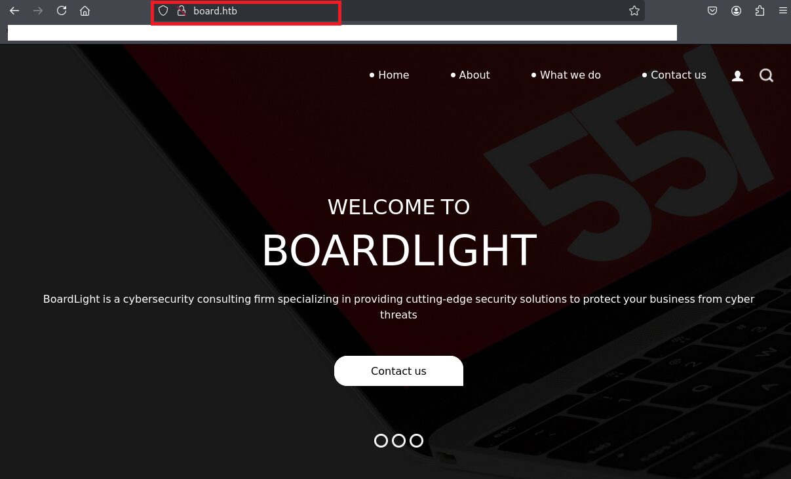Click the site user profile icon
This screenshot has width=791, height=479.
(737, 76)
